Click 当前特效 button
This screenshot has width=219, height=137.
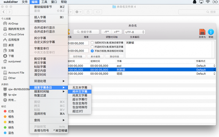click(77, 56)
